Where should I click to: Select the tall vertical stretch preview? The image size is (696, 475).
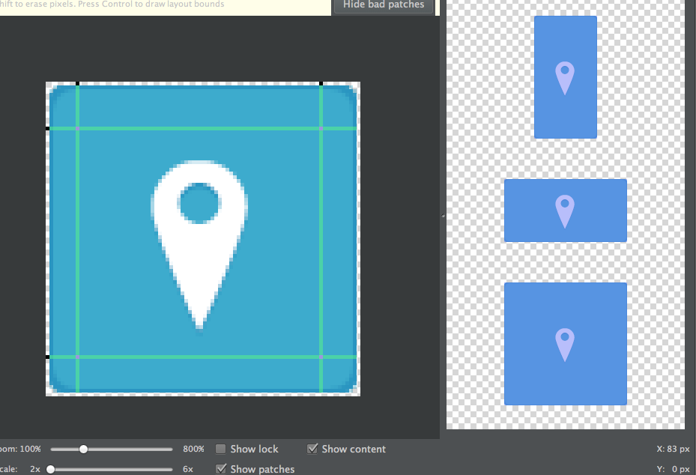click(x=566, y=77)
